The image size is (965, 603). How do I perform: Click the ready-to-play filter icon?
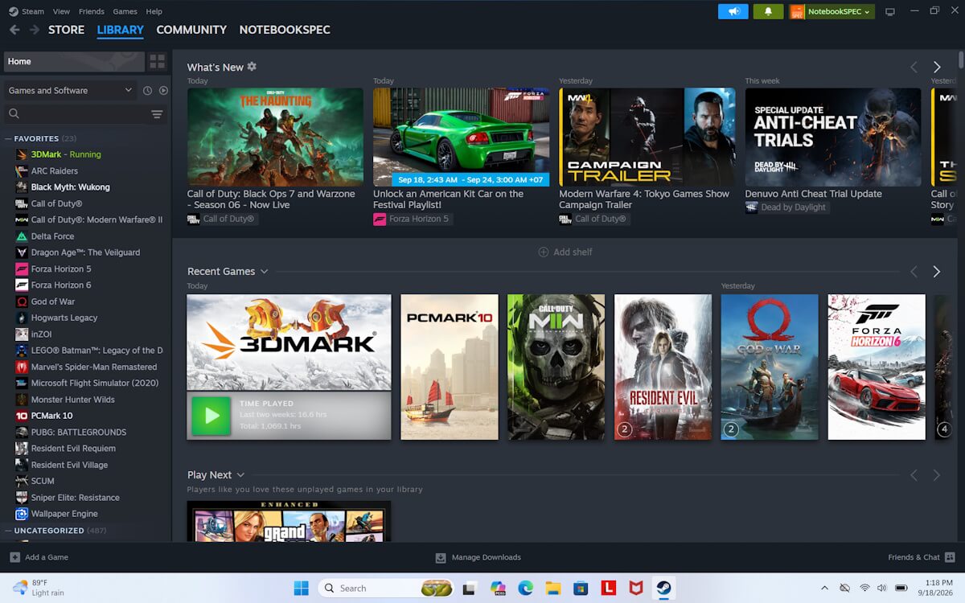click(163, 91)
